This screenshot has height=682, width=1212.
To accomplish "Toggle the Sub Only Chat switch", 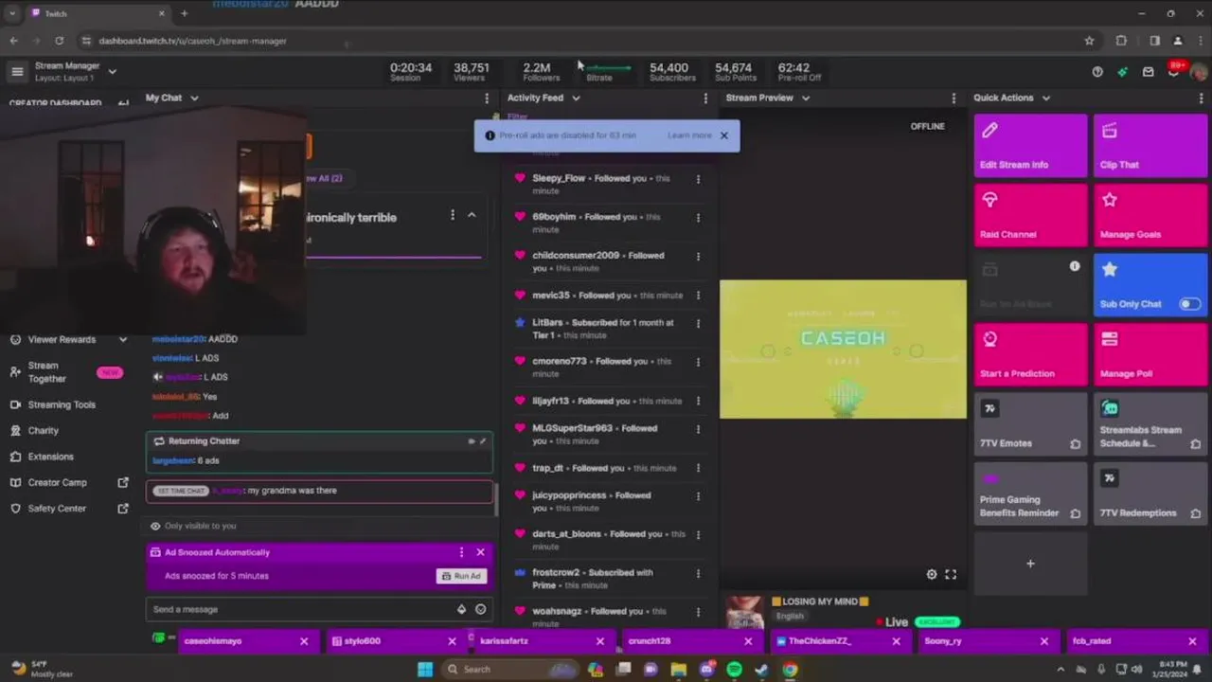I will click(x=1189, y=304).
